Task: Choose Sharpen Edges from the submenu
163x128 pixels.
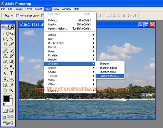Action: [110, 68]
